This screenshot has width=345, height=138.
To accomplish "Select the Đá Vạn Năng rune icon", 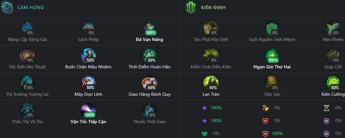I will pyautogui.click(x=150, y=29).
